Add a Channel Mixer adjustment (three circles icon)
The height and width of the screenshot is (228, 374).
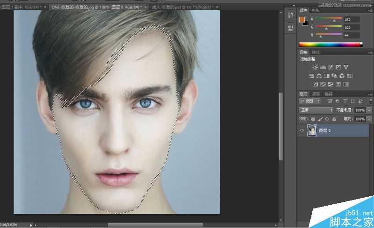(x=342, y=76)
